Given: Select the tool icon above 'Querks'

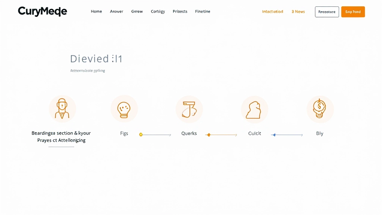Looking at the screenshot, I should point(189,109).
